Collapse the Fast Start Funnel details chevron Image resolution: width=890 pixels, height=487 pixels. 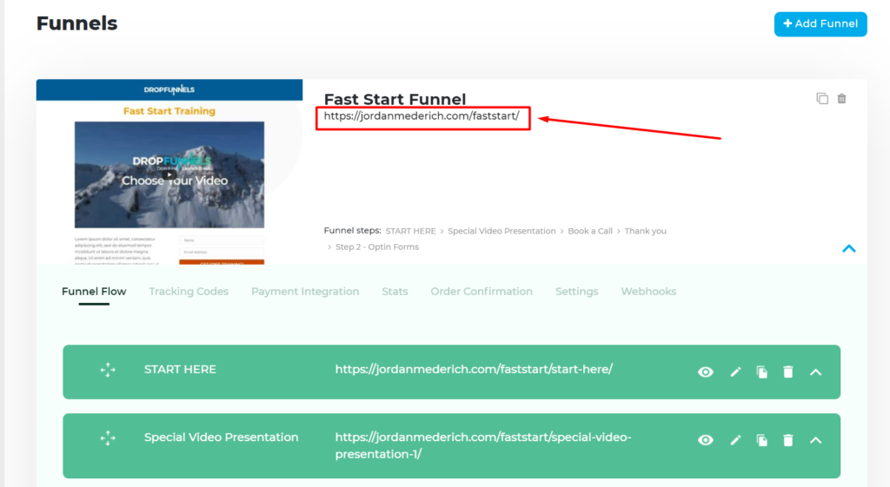(x=848, y=248)
